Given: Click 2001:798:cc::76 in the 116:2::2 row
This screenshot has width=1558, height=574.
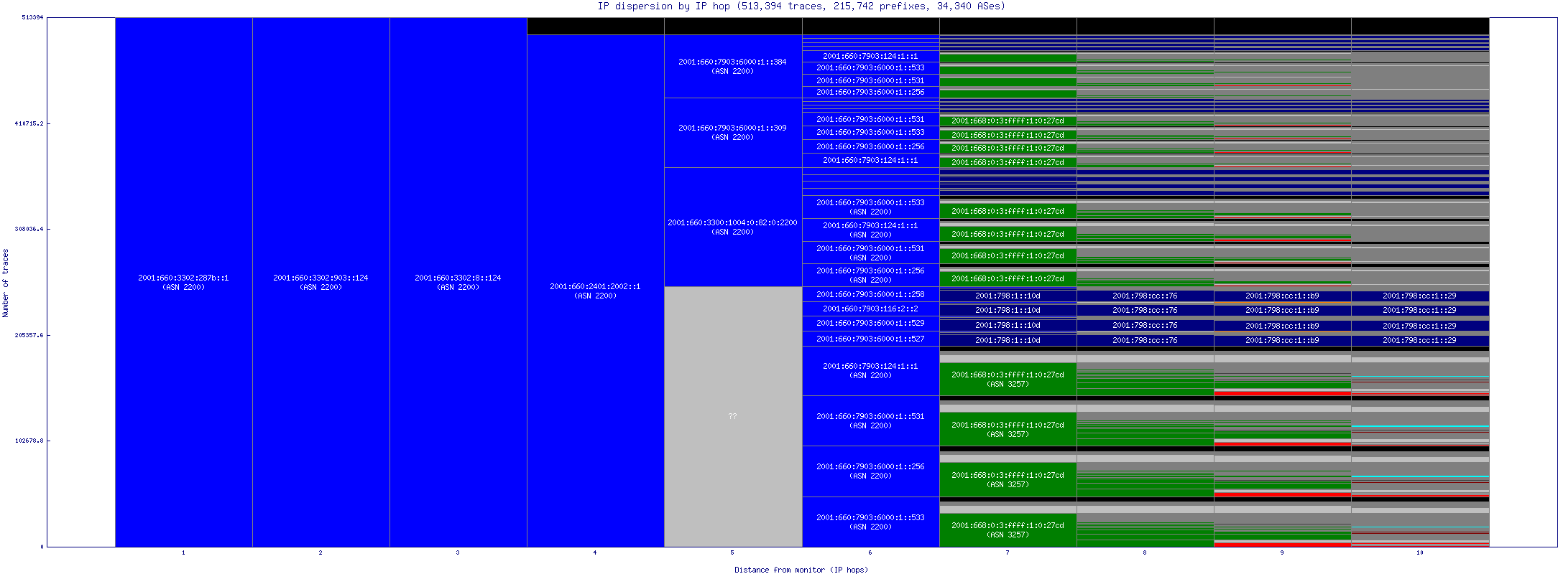Looking at the screenshot, I should (x=1145, y=310).
